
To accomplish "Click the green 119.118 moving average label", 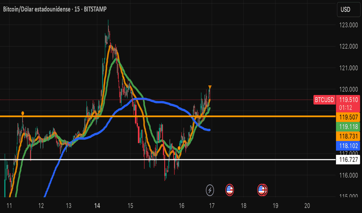I will pos(348,127).
